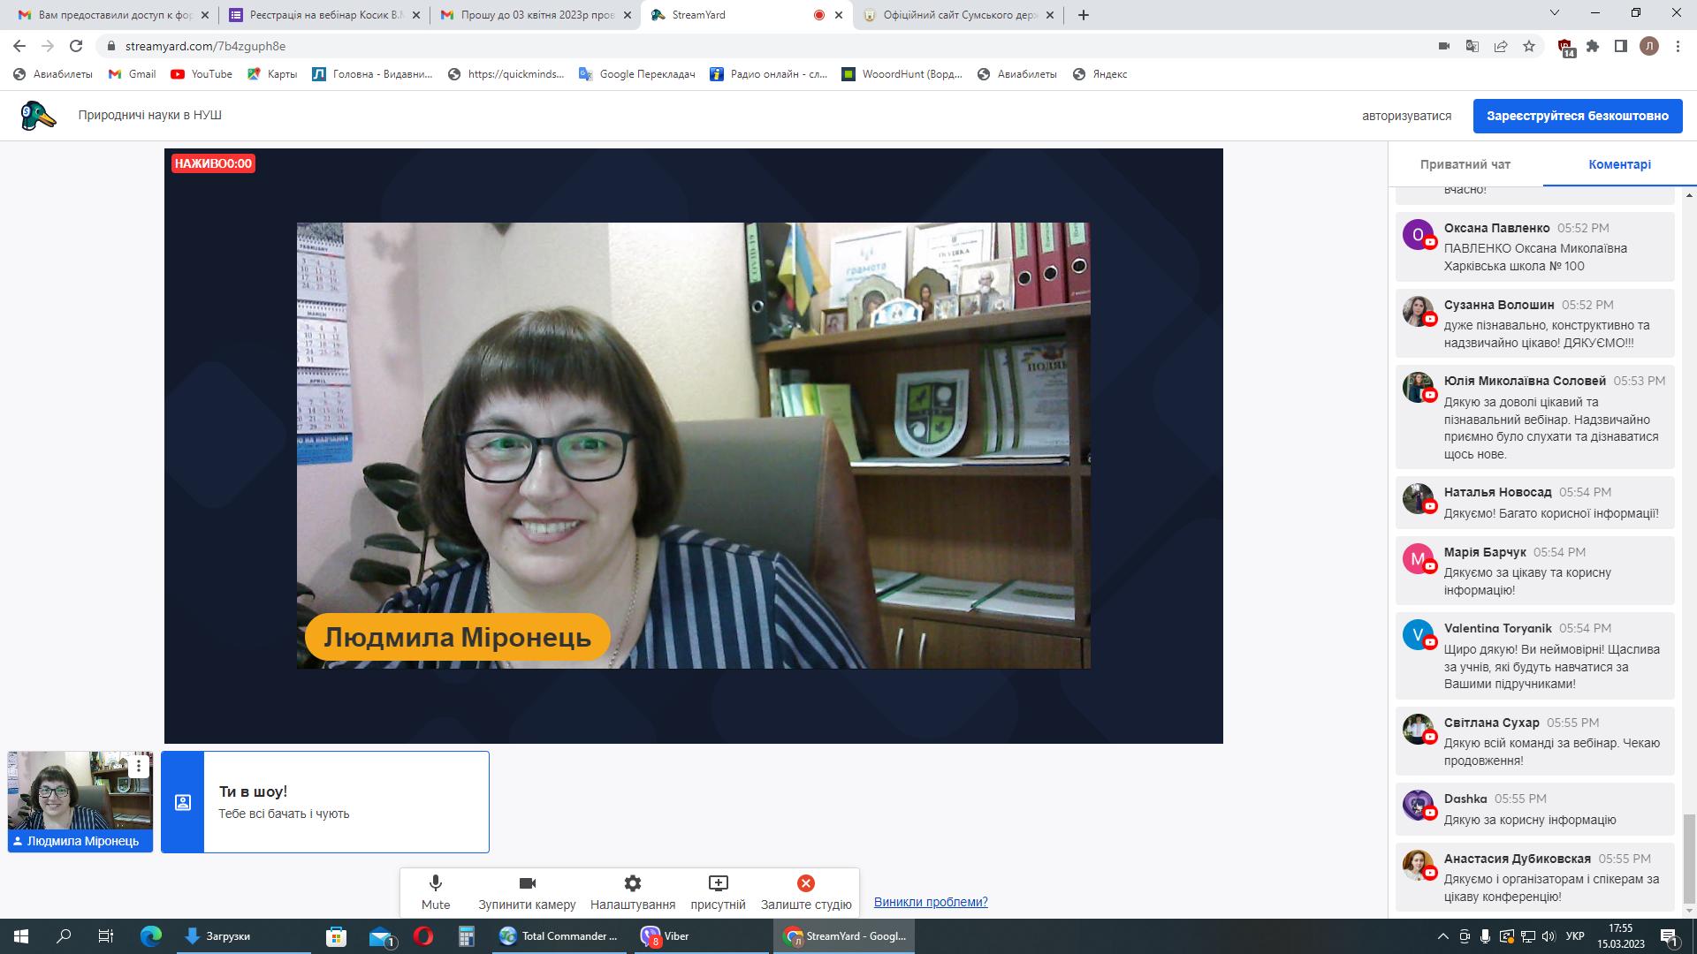Click Зареєструйтеся безкоштовно button
The height and width of the screenshot is (954, 1697).
click(1578, 116)
